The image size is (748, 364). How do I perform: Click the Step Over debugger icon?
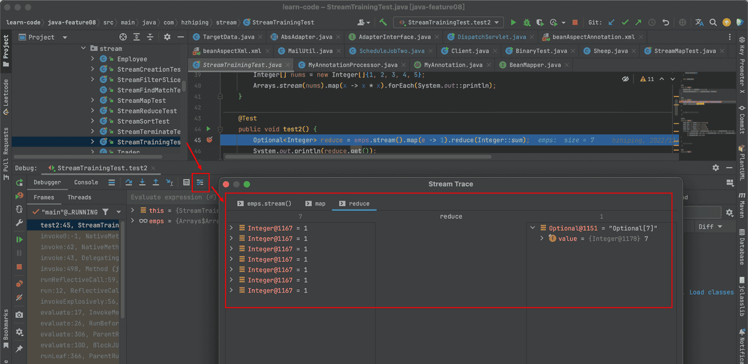(129, 182)
